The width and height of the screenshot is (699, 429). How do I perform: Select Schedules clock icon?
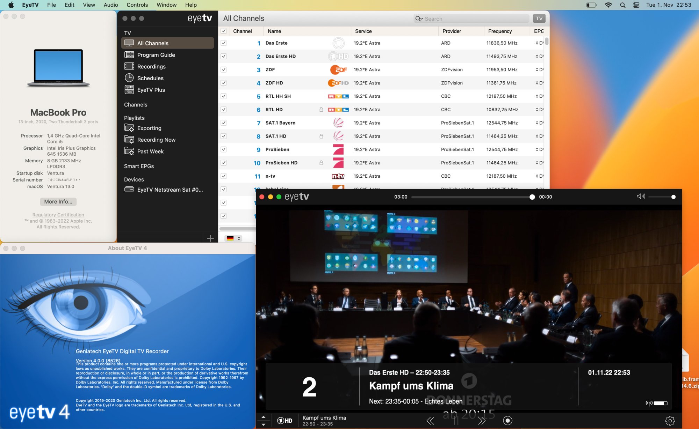(129, 78)
